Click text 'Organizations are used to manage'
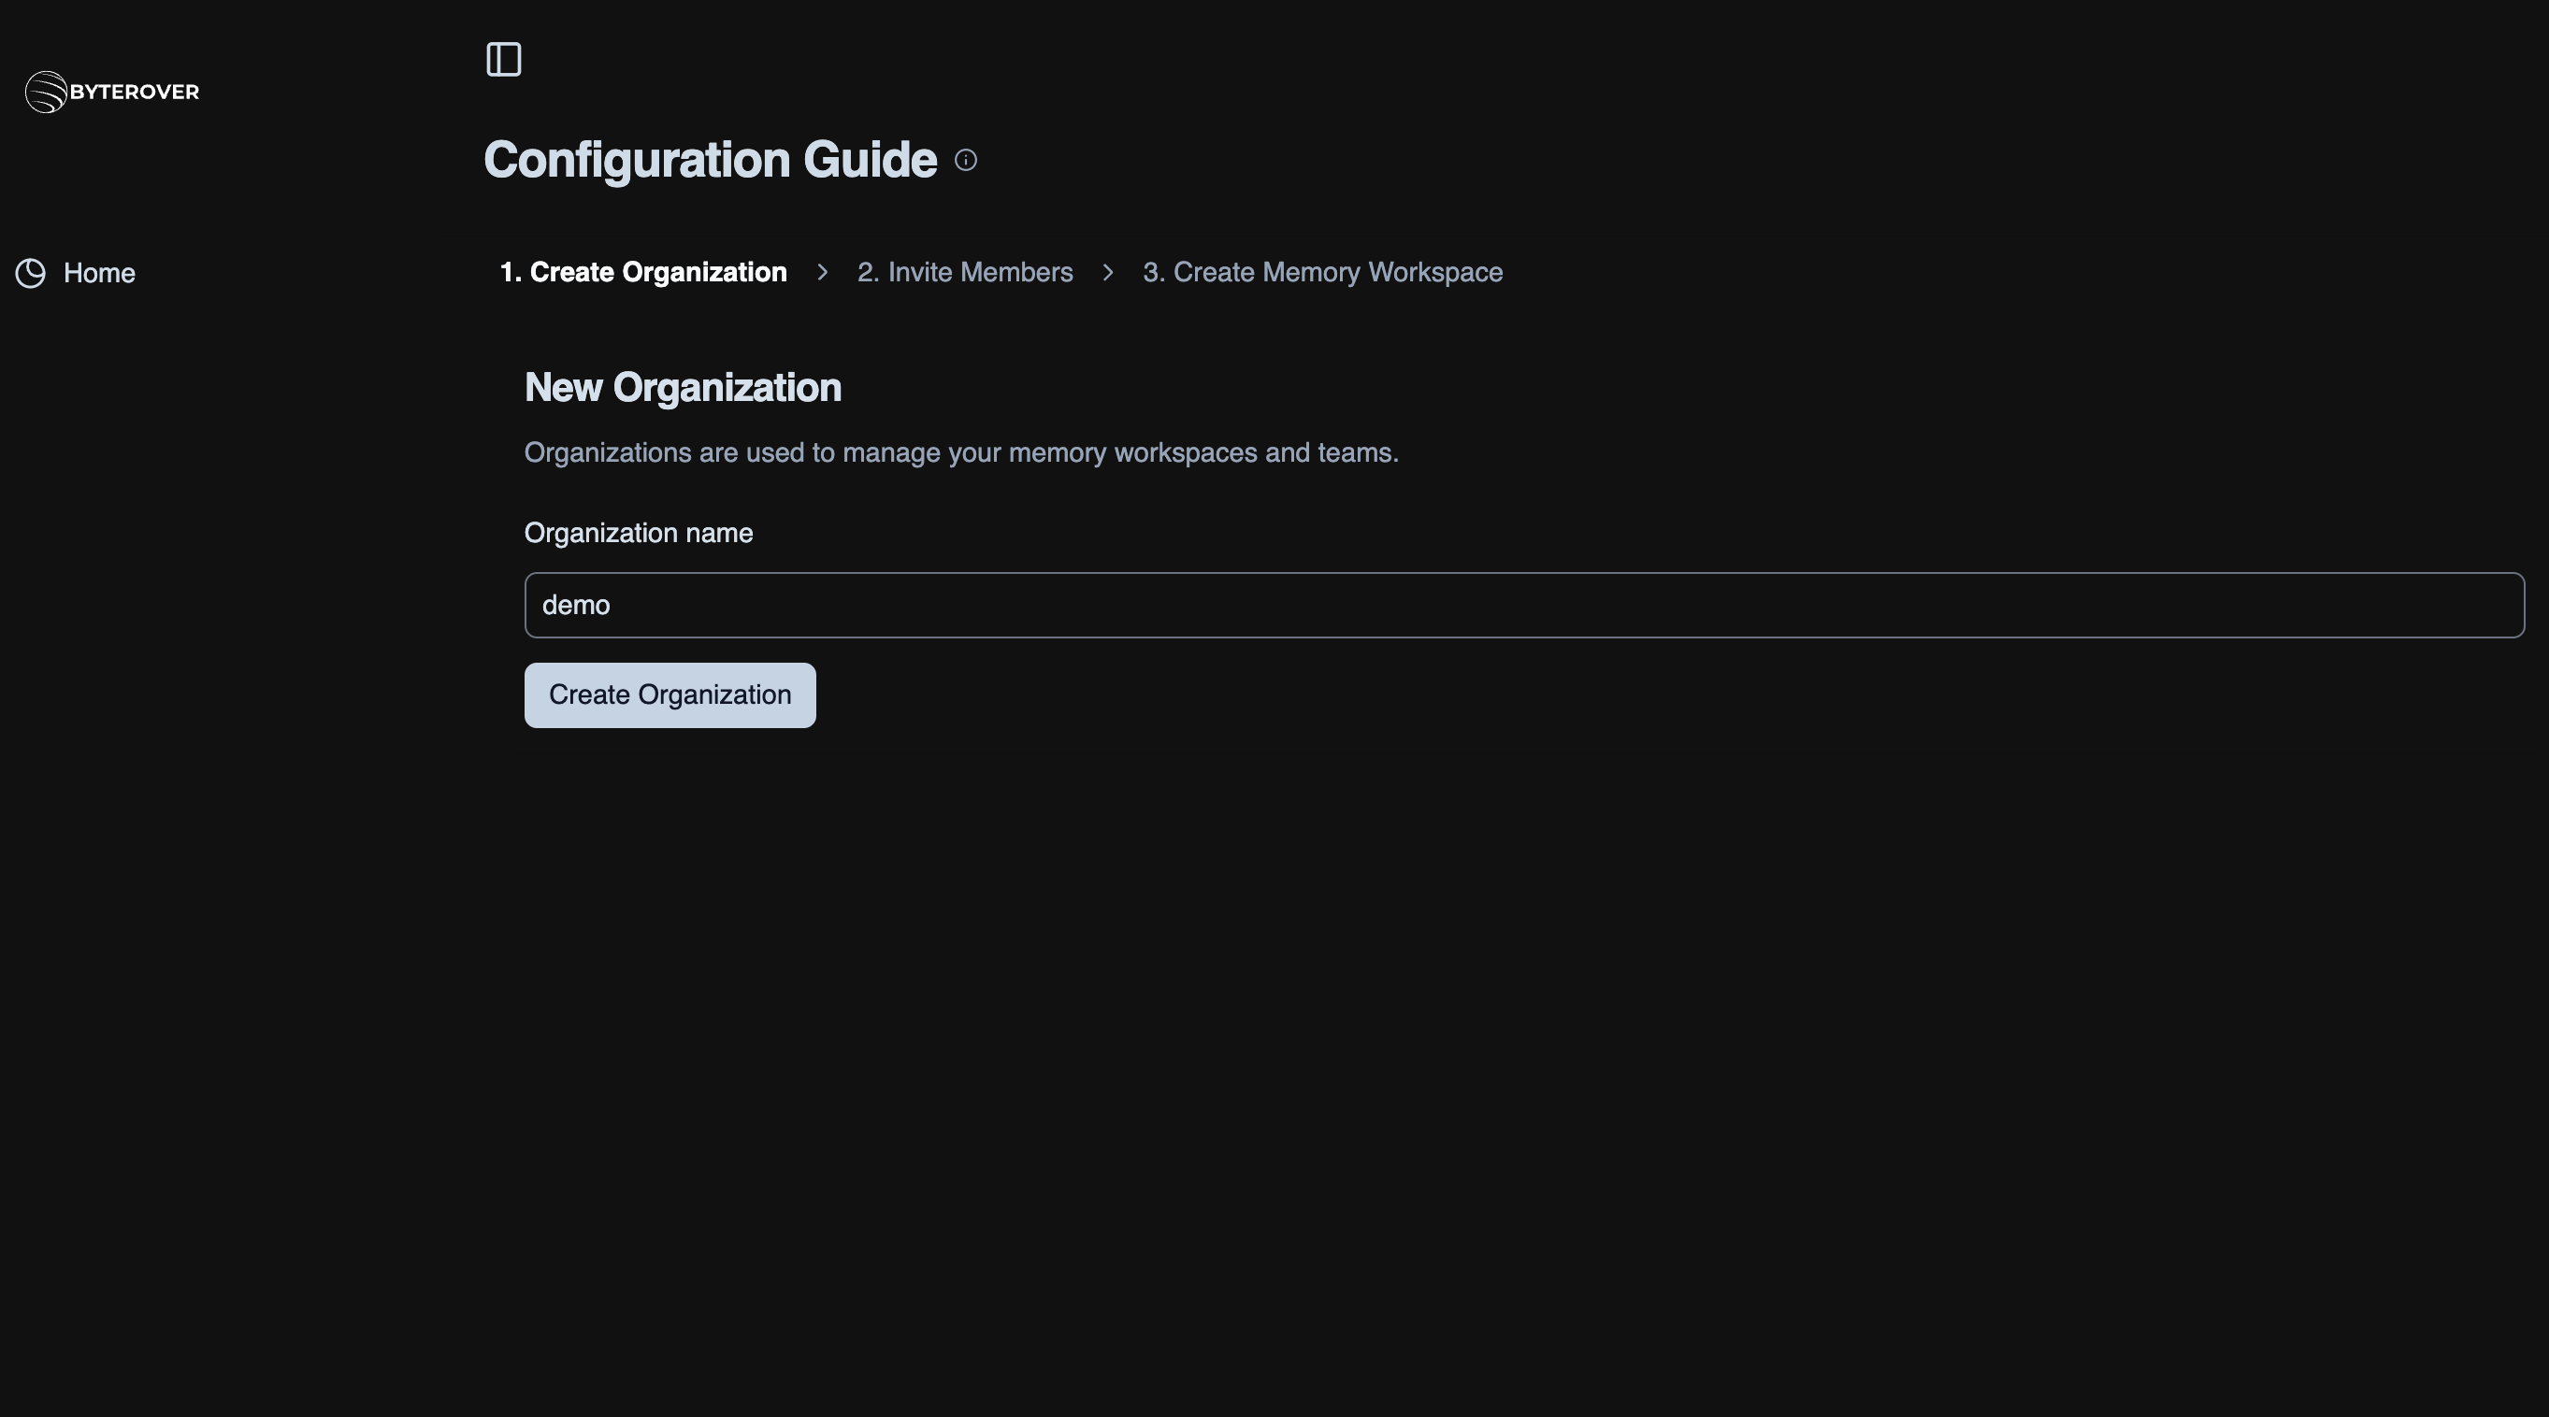 tap(732, 453)
